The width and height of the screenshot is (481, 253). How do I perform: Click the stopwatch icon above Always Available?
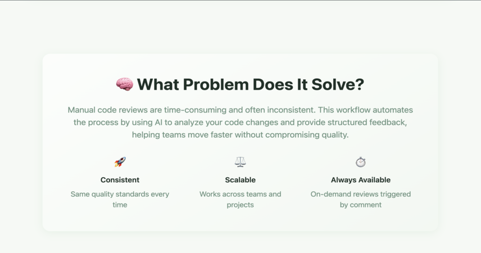point(360,162)
